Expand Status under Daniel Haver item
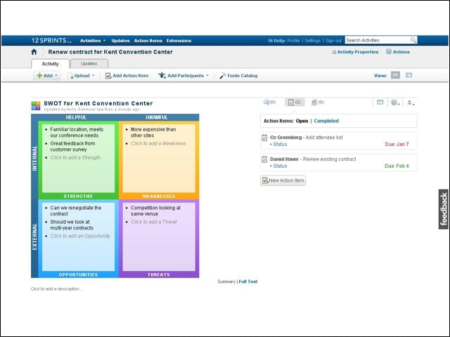Screen dimensions: 450x337 280,166
